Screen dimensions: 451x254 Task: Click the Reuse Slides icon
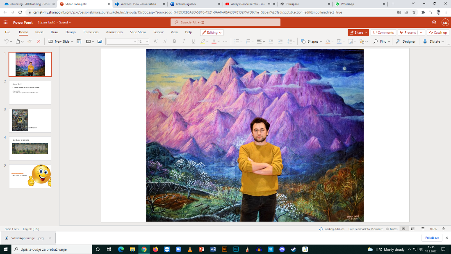(x=79, y=41)
